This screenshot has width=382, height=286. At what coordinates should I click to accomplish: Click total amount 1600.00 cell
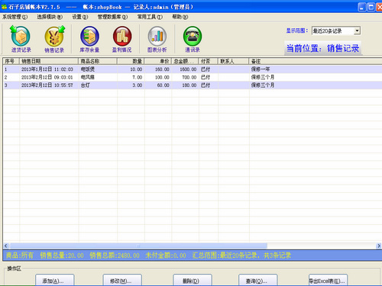coord(188,69)
